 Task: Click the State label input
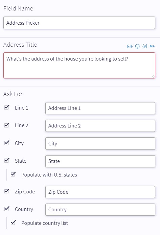pyautogui.click(x=100, y=161)
